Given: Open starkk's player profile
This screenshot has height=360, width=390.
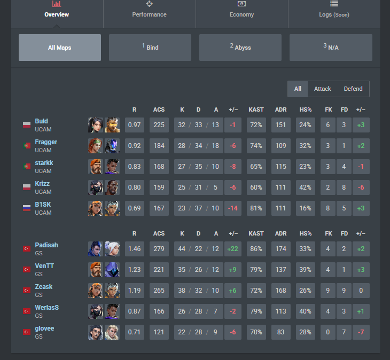Looking at the screenshot, I should point(44,163).
